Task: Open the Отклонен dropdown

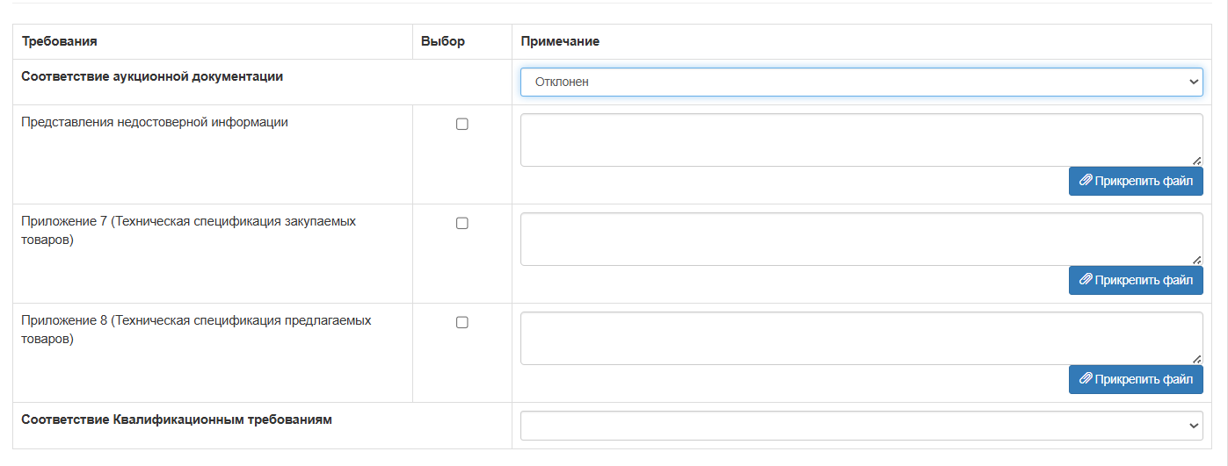Action: tap(861, 82)
